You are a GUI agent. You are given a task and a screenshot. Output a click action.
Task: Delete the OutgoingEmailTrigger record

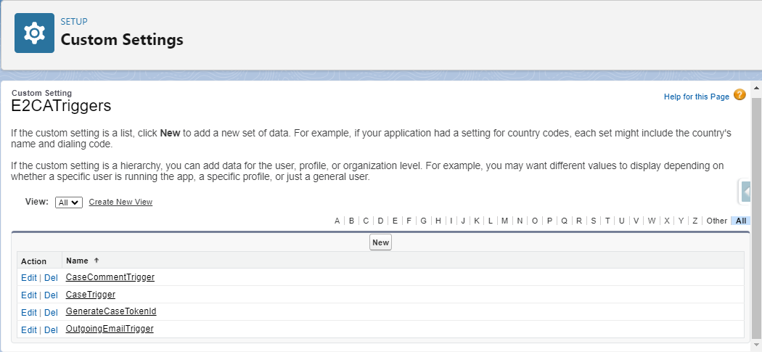pos(51,330)
